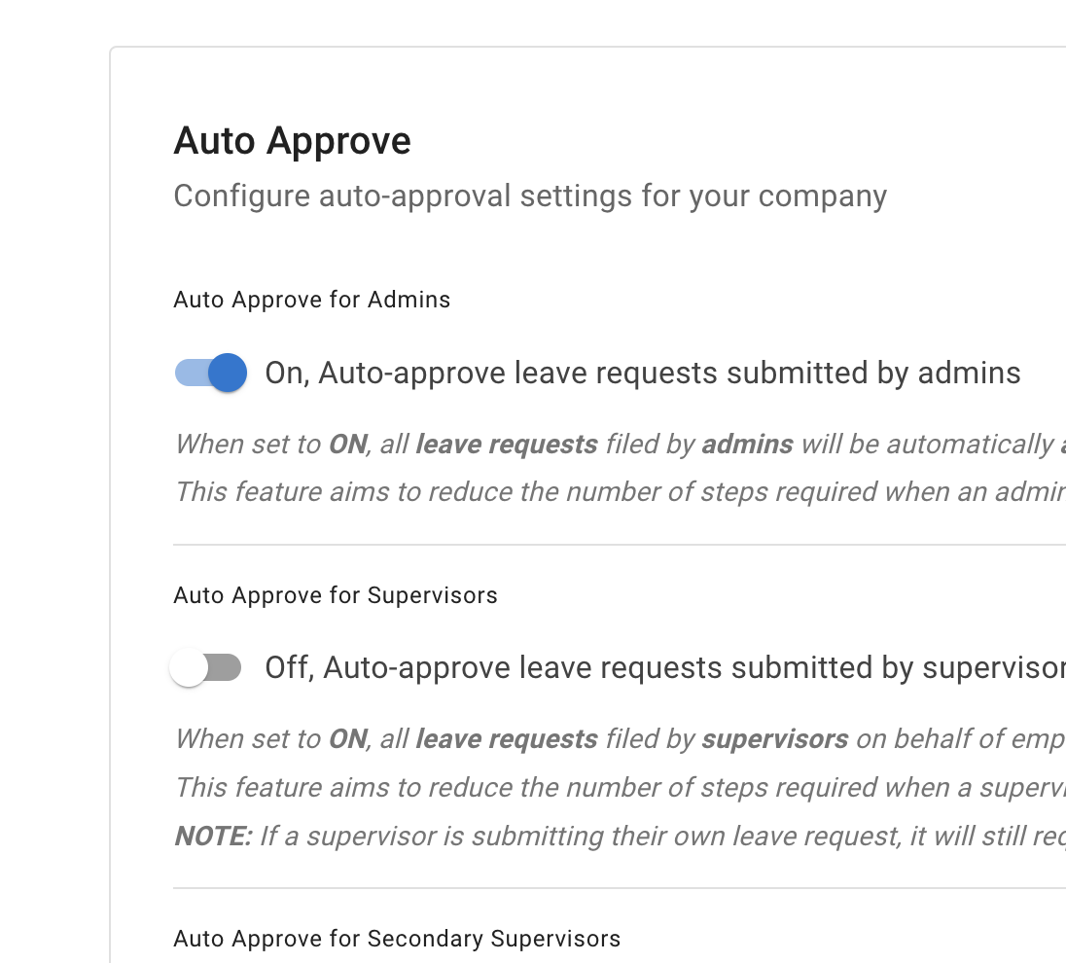Select Auto Approve for Secondary Supervisors label
Image resolution: width=1066 pixels, height=963 pixels.
397,939
